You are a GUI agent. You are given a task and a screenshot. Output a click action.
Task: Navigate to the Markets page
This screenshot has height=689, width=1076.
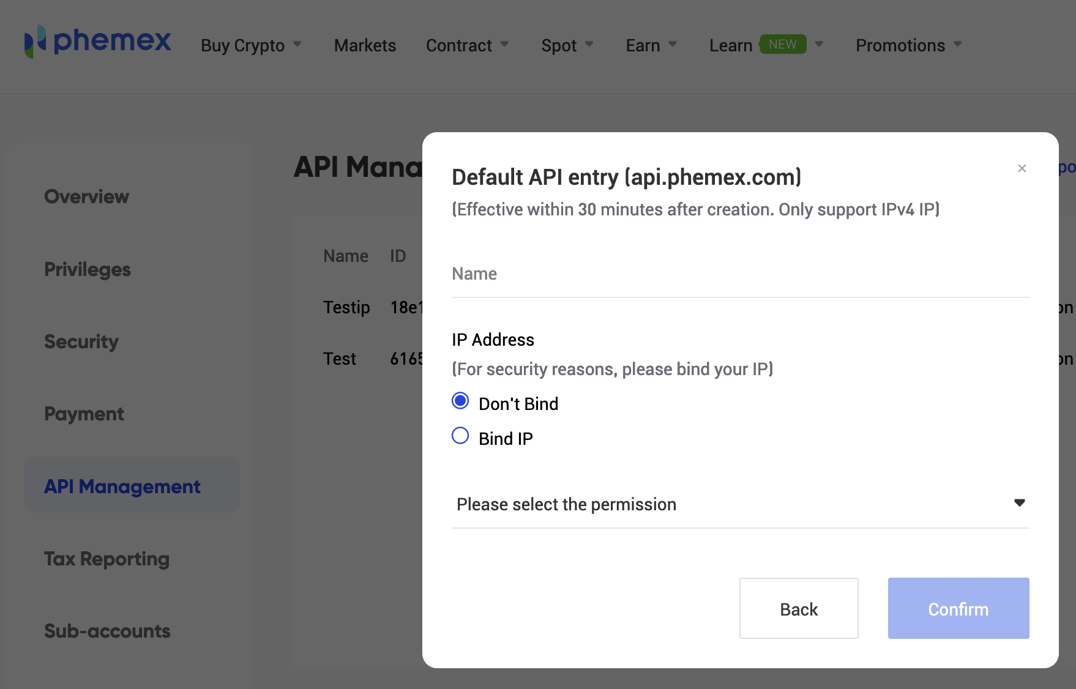tap(365, 45)
